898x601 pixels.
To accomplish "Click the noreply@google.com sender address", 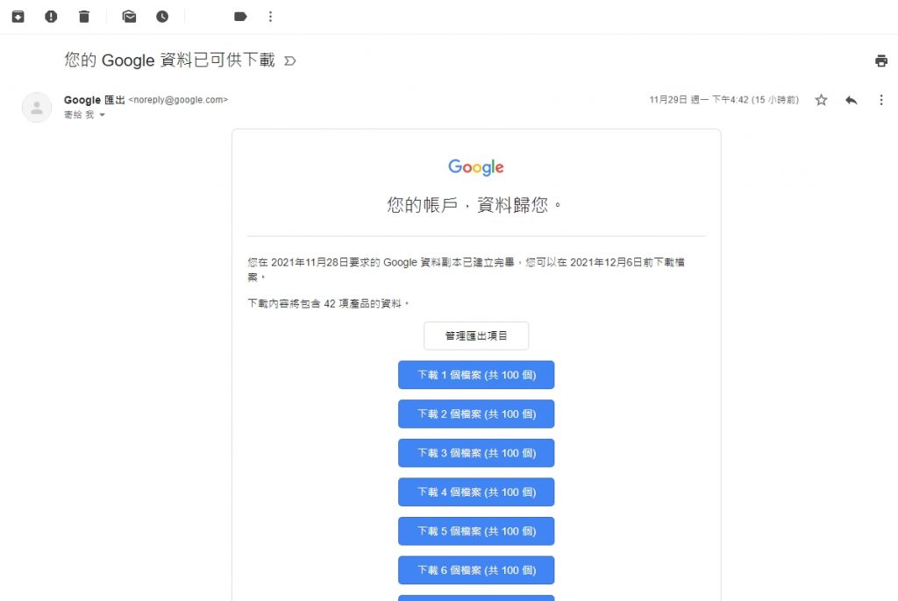I will click(x=178, y=100).
